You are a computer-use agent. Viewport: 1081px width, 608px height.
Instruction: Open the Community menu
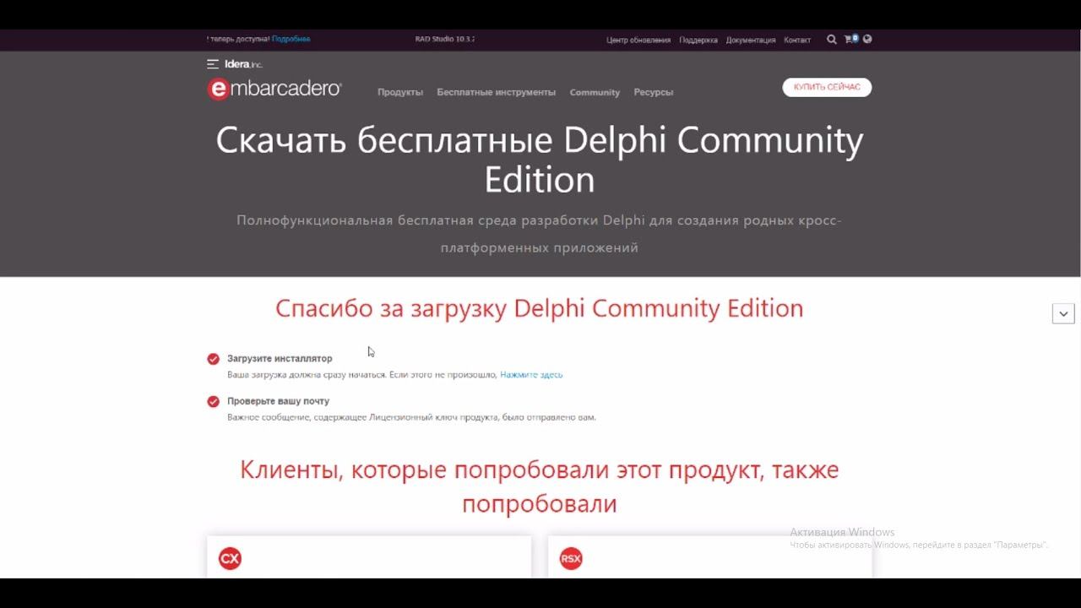(595, 92)
